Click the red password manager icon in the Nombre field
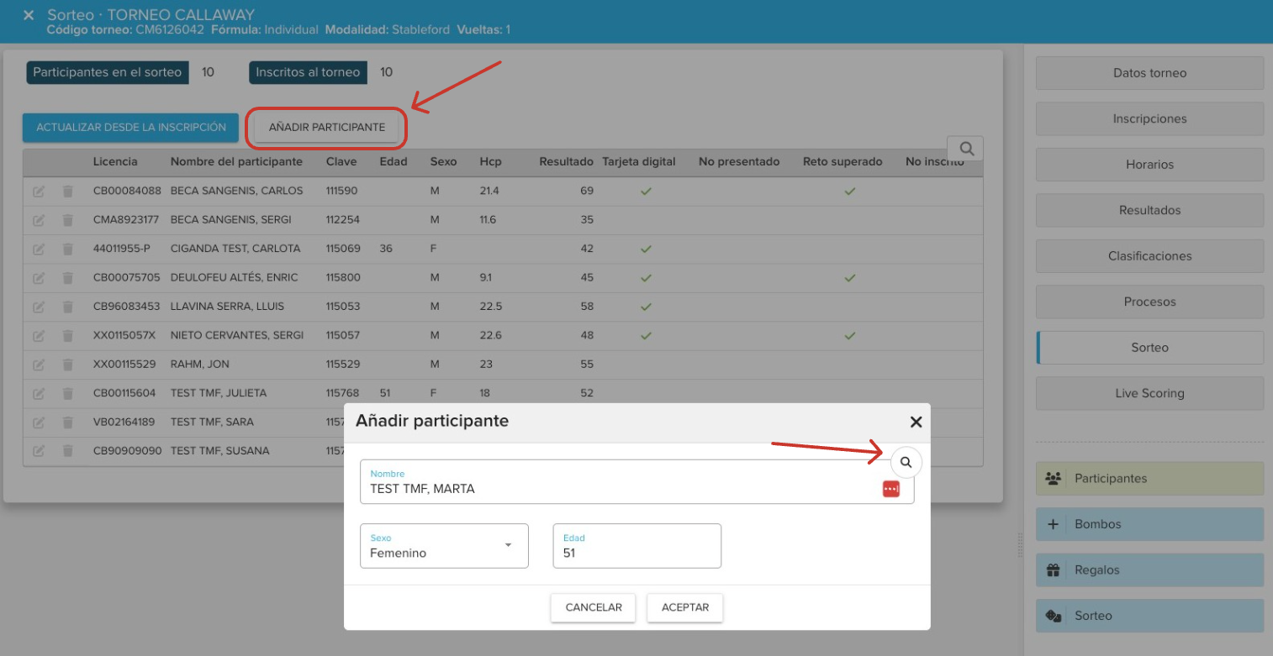The width and height of the screenshot is (1273, 656). (x=890, y=489)
